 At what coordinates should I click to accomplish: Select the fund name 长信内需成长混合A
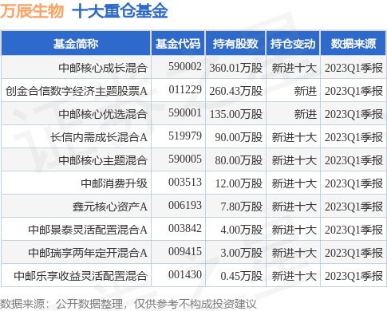click(x=99, y=137)
